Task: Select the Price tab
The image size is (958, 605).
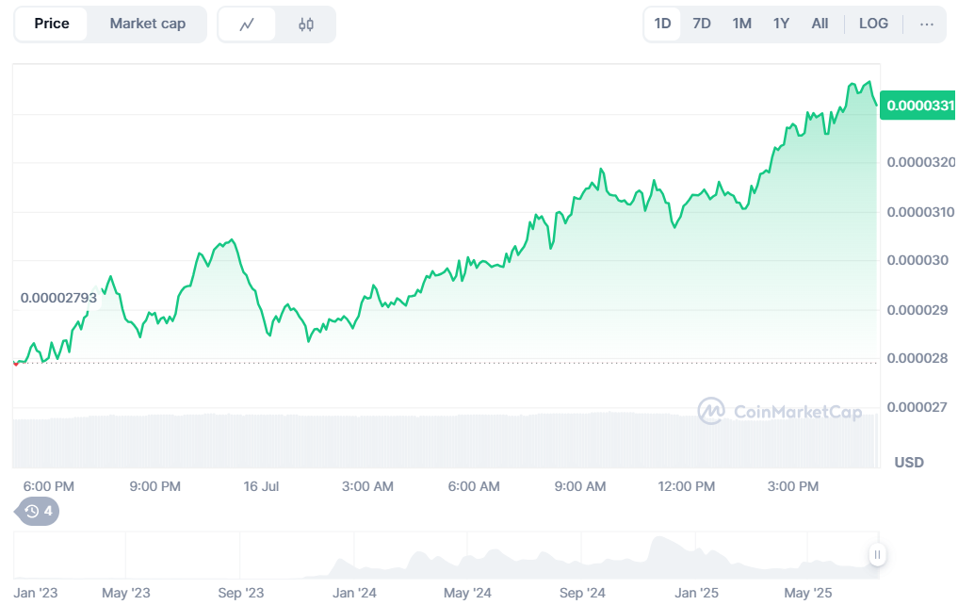Action: coord(52,24)
